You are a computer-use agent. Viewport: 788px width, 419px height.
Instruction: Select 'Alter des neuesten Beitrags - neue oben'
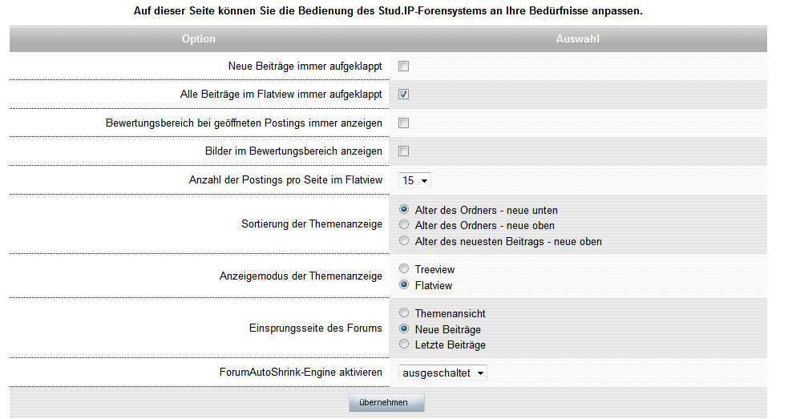click(x=404, y=241)
